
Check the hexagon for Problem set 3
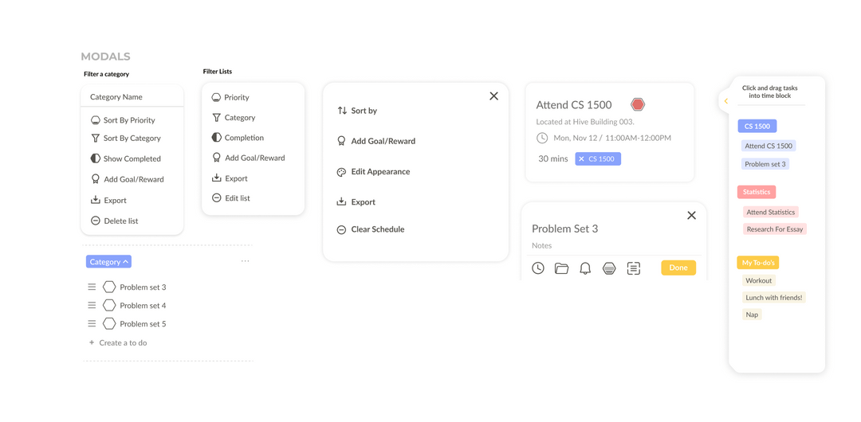[x=109, y=287]
